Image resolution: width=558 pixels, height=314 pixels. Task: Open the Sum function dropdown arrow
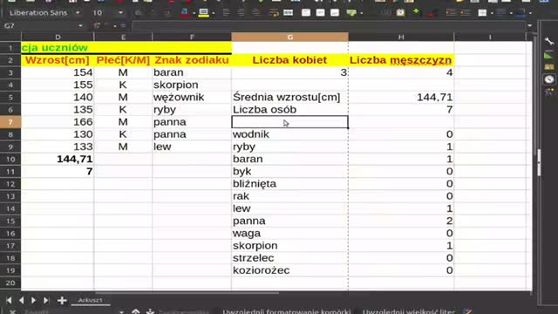[115, 26]
